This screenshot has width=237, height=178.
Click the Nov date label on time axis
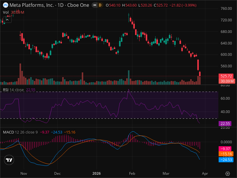tap(24, 174)
